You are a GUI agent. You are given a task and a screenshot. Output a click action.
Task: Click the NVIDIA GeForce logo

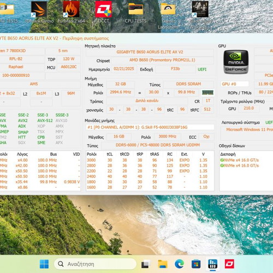point(236,62)
